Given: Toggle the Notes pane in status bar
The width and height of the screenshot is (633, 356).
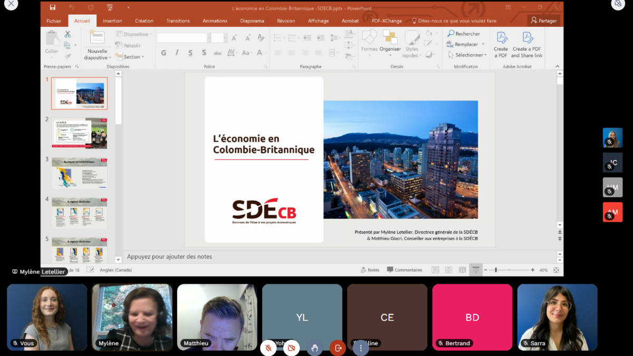Looking at the screenshot, I should [x=370, y=270].
